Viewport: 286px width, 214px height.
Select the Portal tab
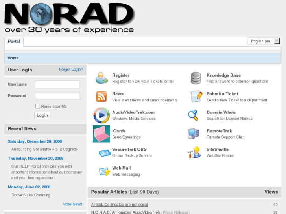[x=14, y=41]
